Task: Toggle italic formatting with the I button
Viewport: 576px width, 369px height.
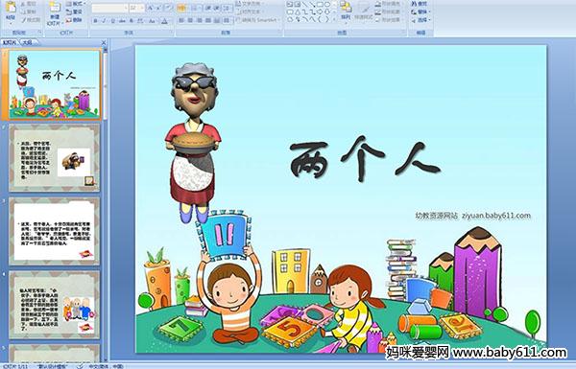Action: (x=105, y=21)
